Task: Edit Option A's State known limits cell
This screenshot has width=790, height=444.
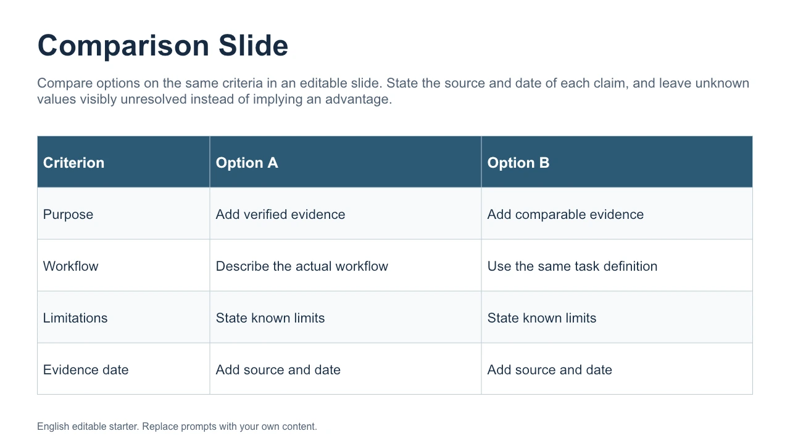Action: click(346, 318)
